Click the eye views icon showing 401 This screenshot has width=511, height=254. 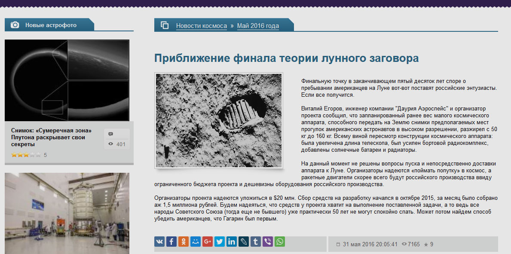coord(110,144)
